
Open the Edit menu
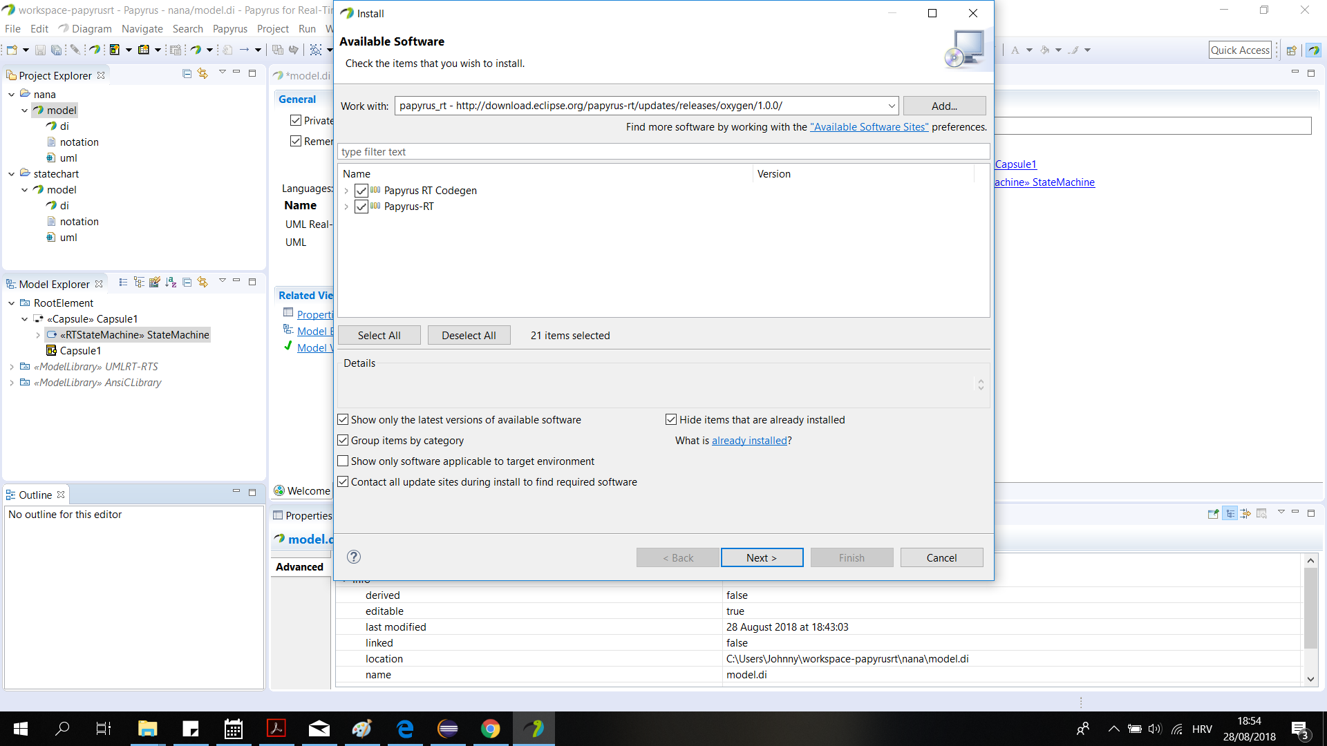click(x=39, y=28)
